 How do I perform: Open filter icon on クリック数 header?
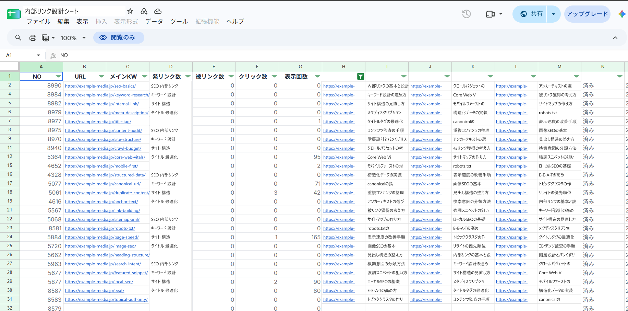tap(274, 77)
